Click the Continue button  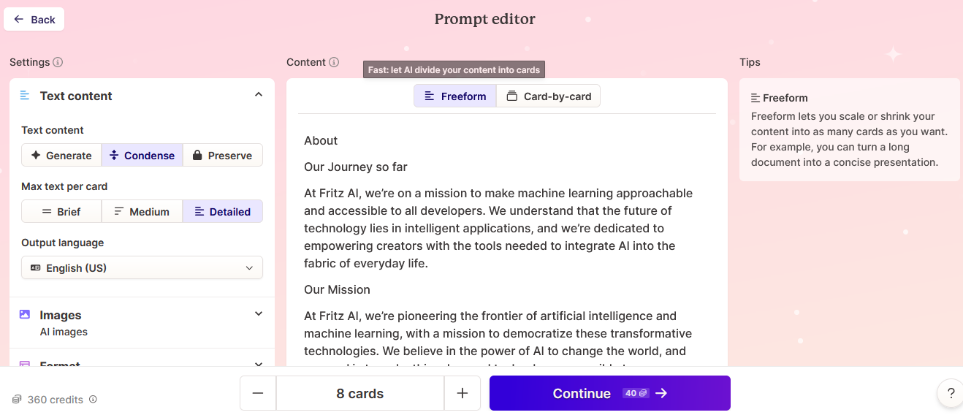point(610,393)
